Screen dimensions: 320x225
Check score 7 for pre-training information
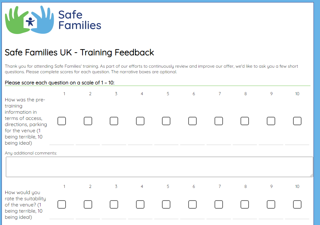pyautogui.click(x=219, y=121)
